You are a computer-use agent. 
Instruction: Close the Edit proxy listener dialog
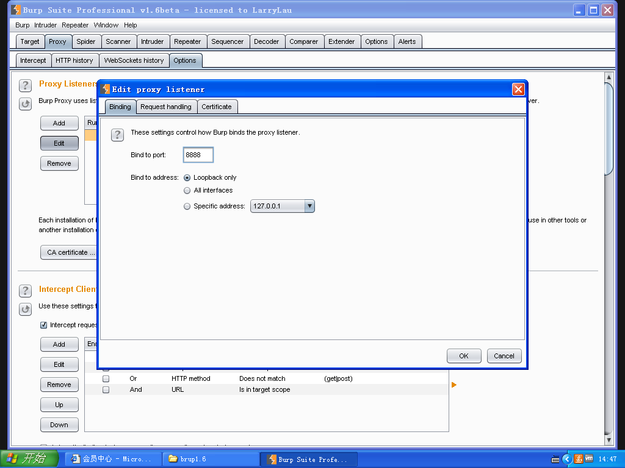pyautogui.click(x=518, y=89)
